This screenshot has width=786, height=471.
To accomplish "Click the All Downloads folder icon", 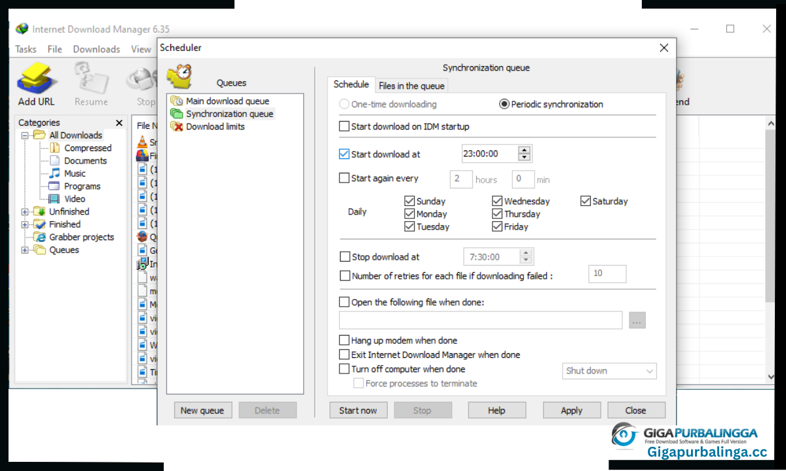I will (40, 135).
